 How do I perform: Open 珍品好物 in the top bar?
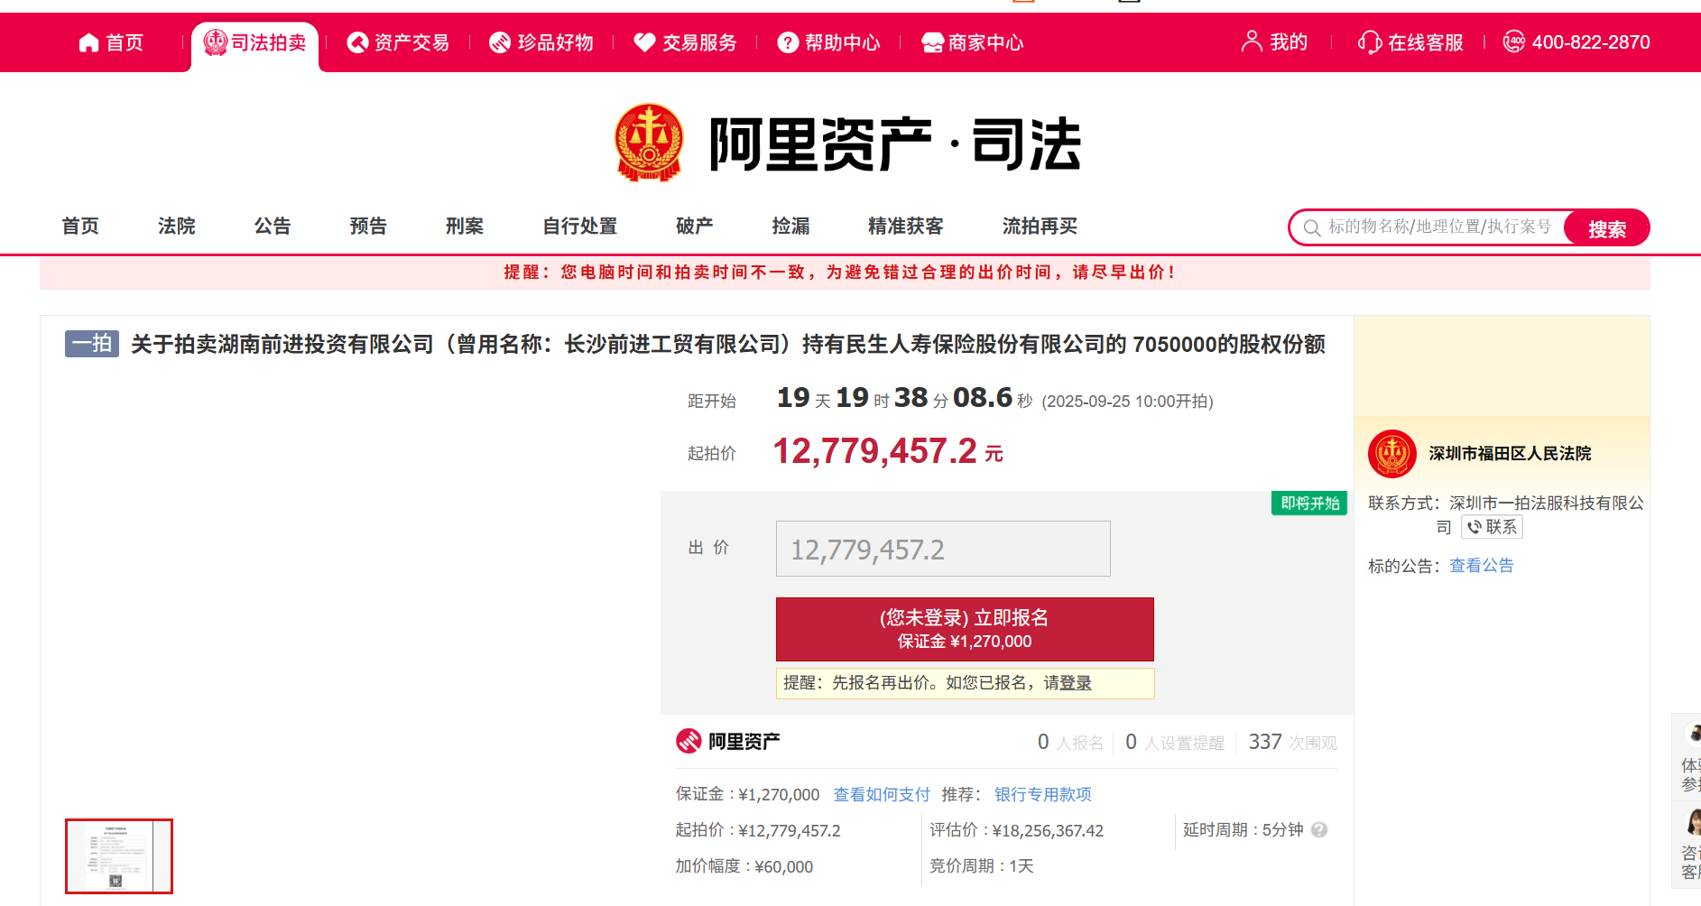point(541,42)
